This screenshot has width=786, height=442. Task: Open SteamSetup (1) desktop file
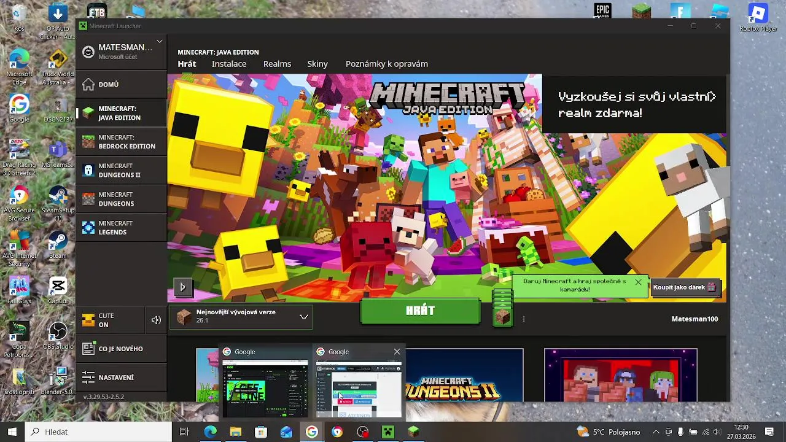click(57, 203)
